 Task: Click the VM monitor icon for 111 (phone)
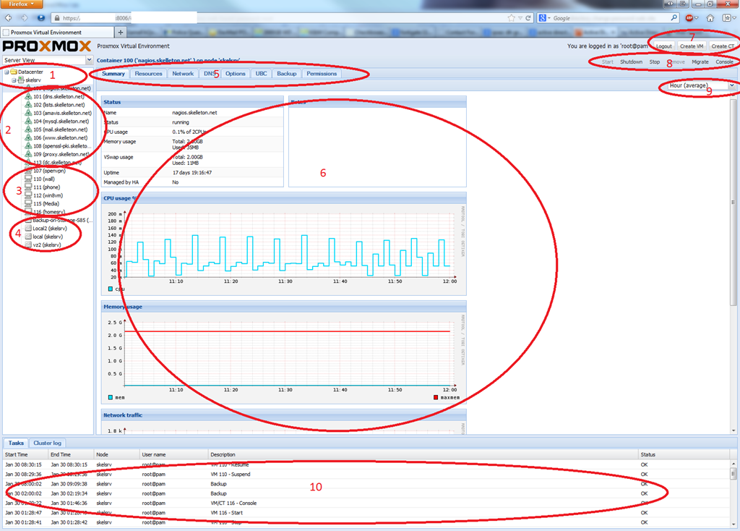pos(28,187)
